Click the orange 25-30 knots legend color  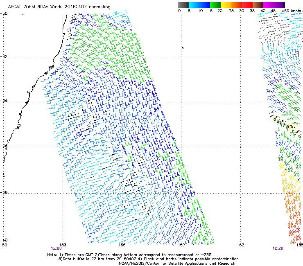[x=237, y=5]
